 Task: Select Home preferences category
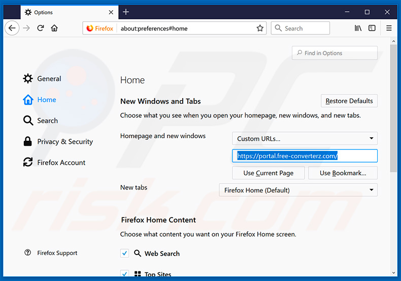40,100
